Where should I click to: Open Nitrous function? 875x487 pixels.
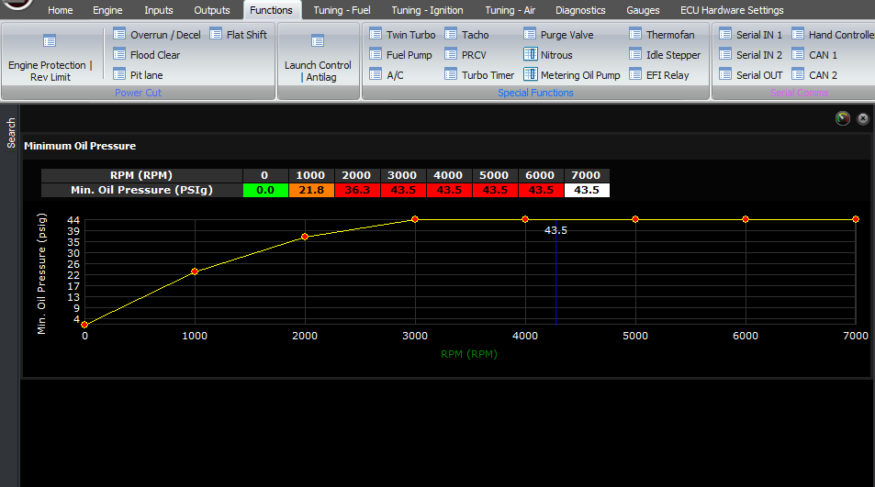tap(548, 55)
